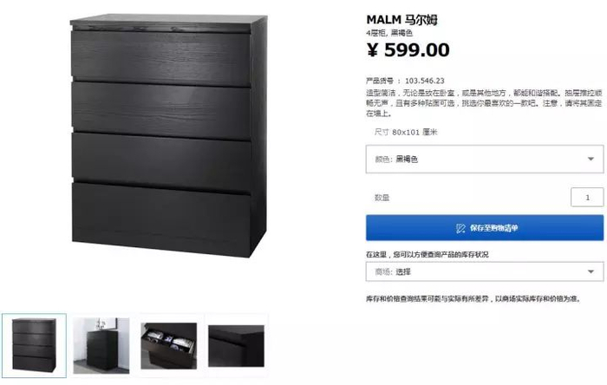Click the 尺寸 80x101 厘米 size label
This screenshot has width=607, height=385.
tap(406, 132)
